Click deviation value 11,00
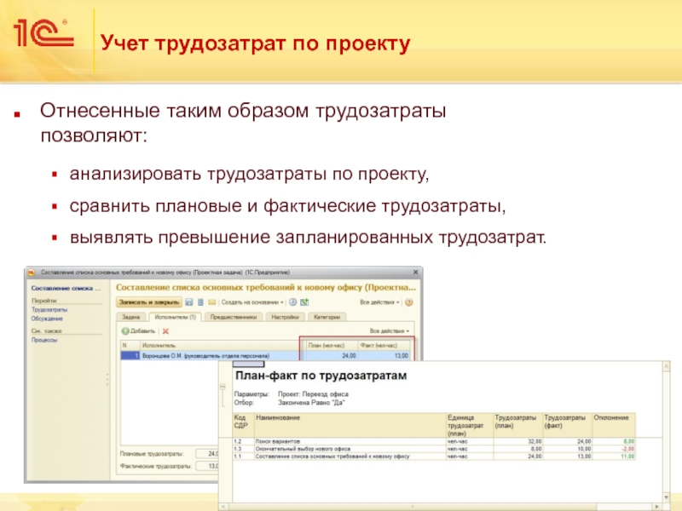This screenshot has height=511, width=682. point(627,456)
